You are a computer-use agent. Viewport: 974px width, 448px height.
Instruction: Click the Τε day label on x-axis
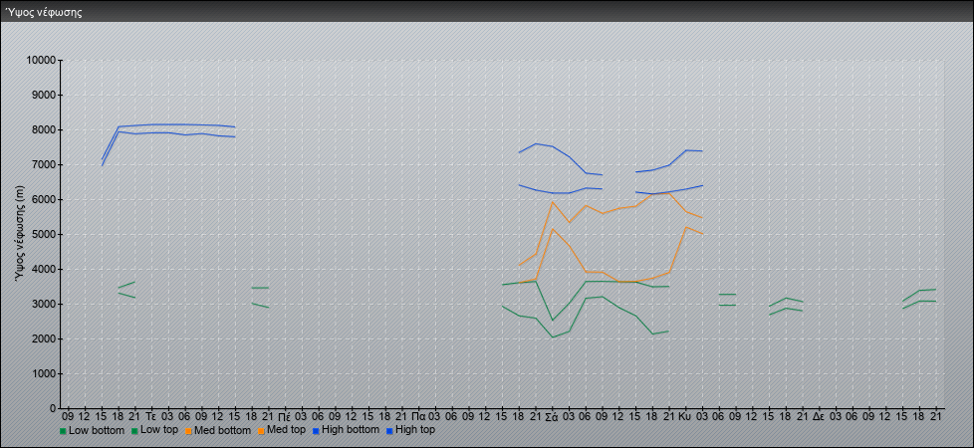[x=151, y=416]
